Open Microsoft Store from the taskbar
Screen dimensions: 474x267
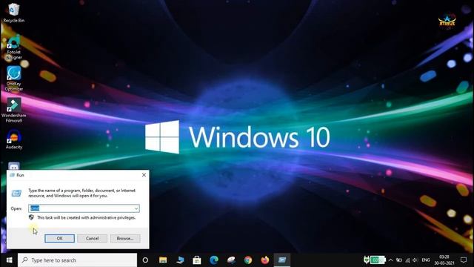point(197,260)
